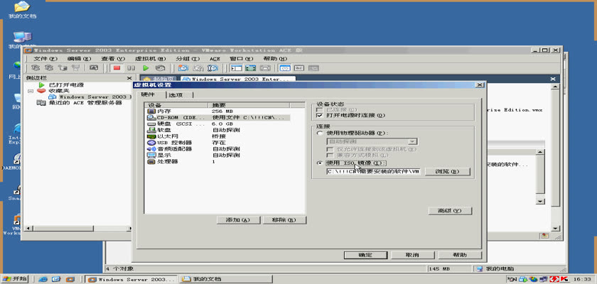
Task: Toggle the 兼容方式模拟 checkbox
Action: pos(330,155)
